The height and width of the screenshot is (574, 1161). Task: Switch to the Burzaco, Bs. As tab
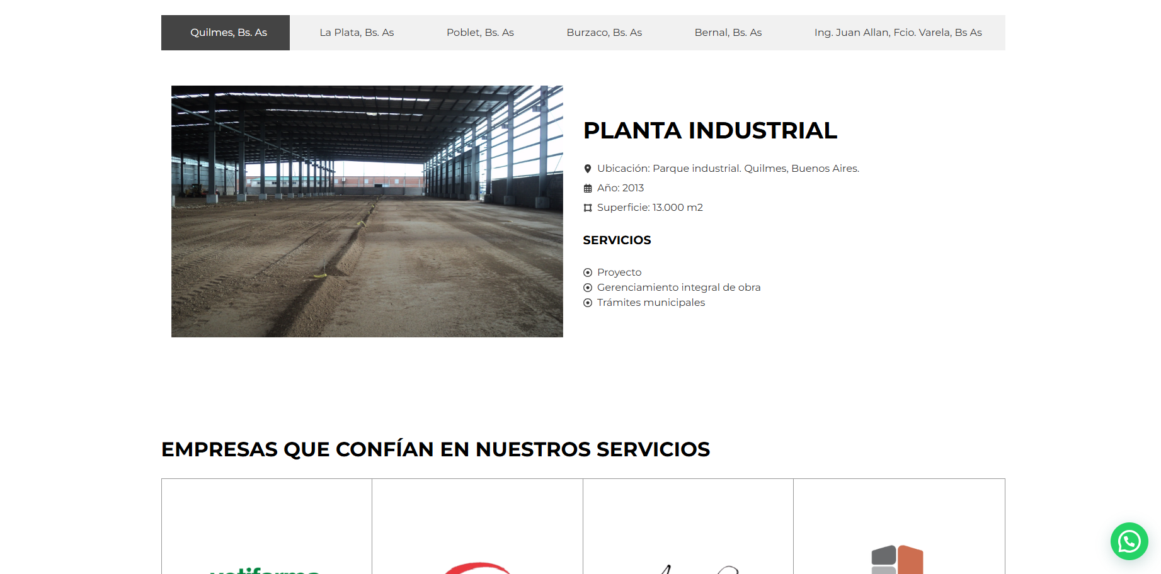[x=604, y=33]
